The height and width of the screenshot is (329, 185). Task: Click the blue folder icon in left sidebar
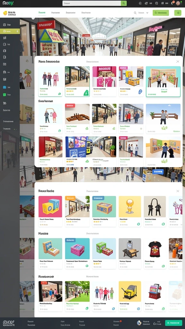click(4, 87)
